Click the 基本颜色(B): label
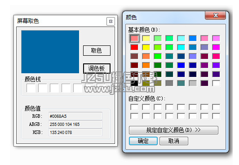 point(144,30)
